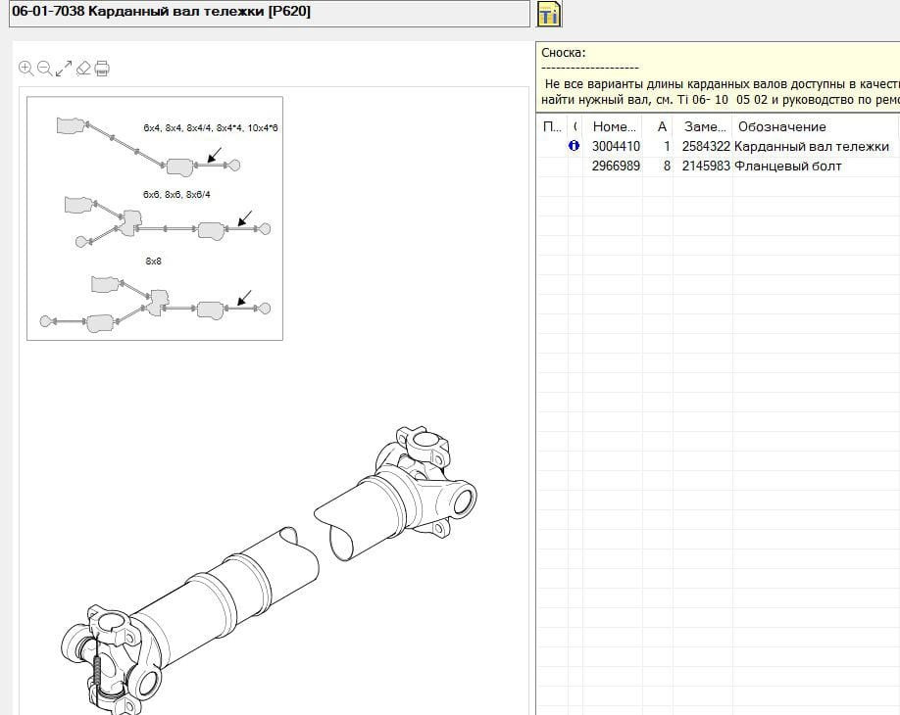Click replacement number 2584322
The image size is (900, 715).
[x=705, y=146]
